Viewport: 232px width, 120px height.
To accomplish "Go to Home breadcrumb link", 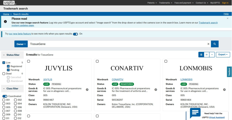I will [6, 14].
